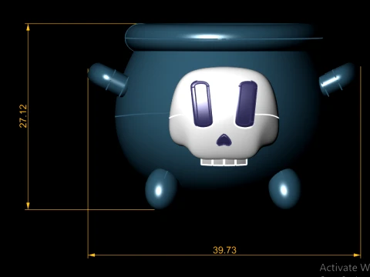Select the 27.12 height dimension text
370x277 pixels.
(23, 116)
